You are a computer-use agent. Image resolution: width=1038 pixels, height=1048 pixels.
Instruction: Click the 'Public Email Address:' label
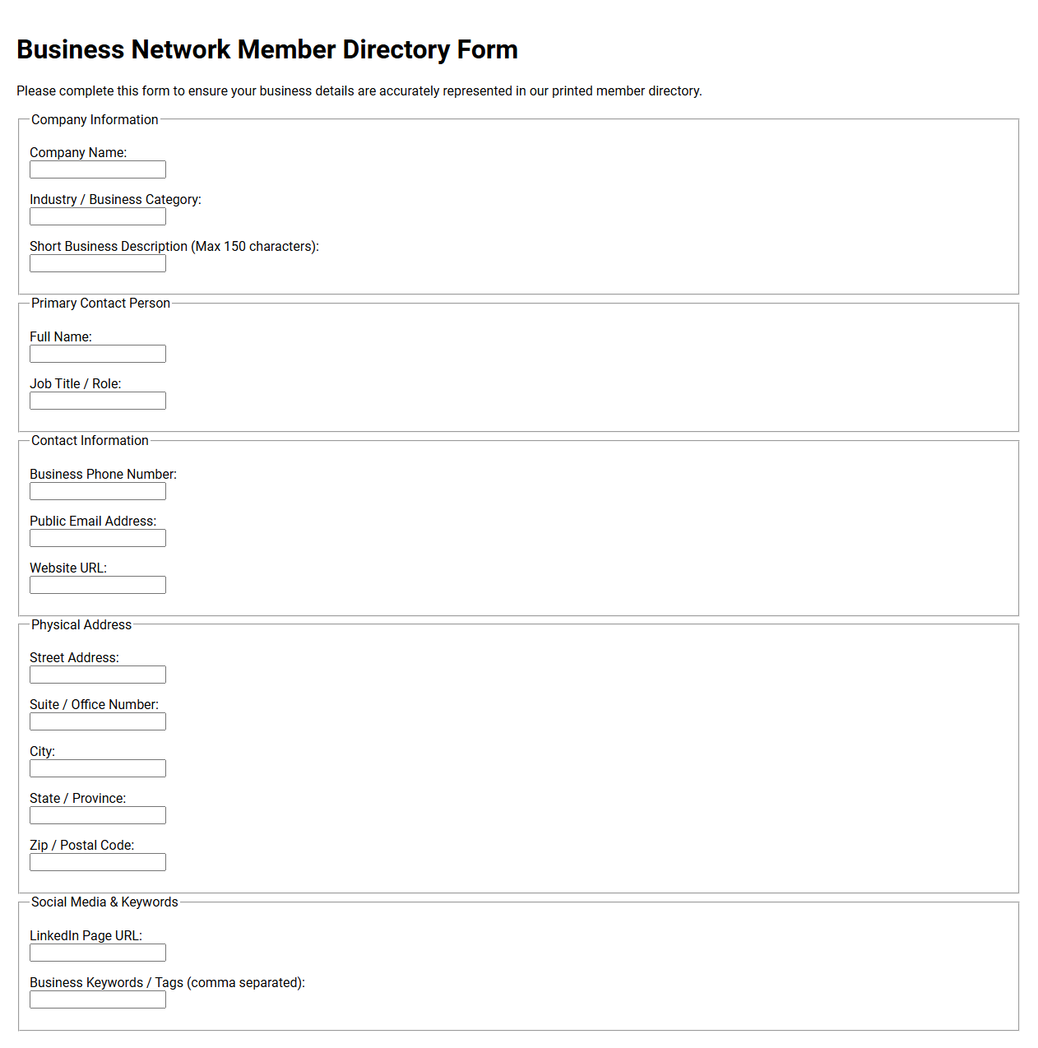coord(93,521)
